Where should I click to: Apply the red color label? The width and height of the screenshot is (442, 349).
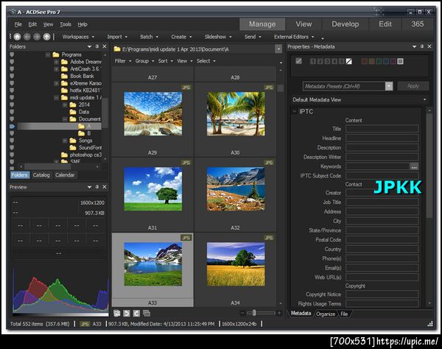click(x=365, y=61)
